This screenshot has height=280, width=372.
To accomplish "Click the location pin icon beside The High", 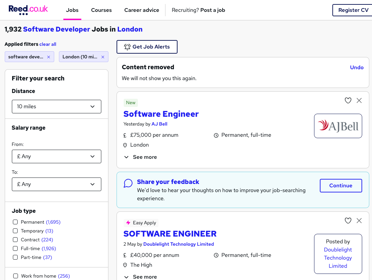I will (125, 265).
